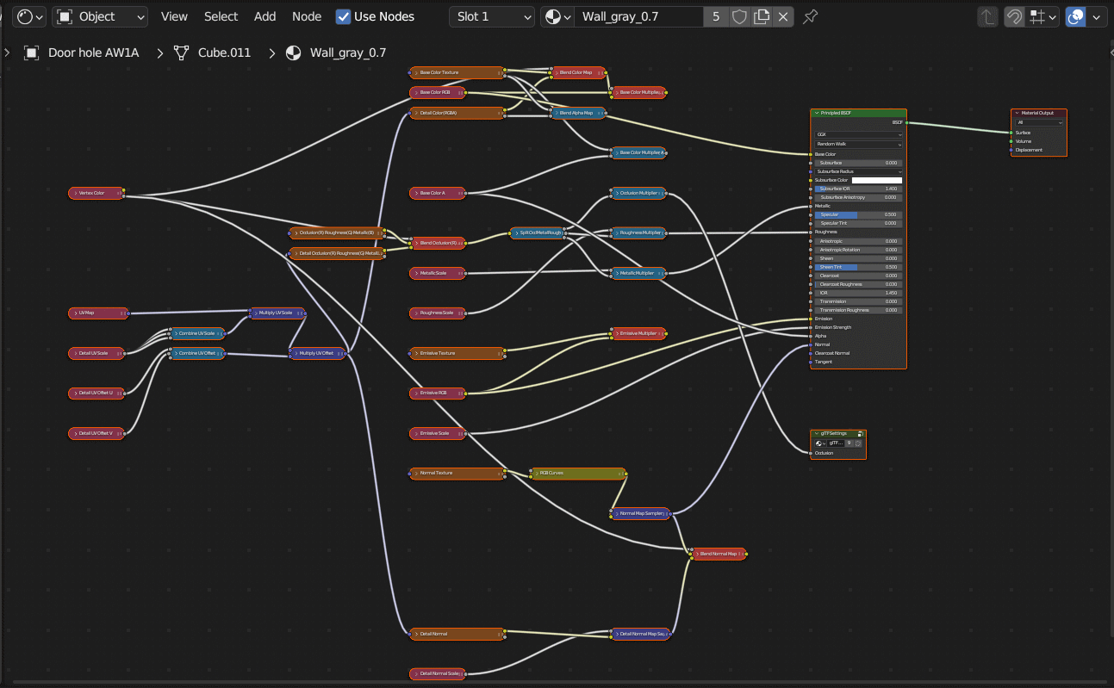
Task: Collapse the gITFSettings node
Action: (x=816, y=433)
